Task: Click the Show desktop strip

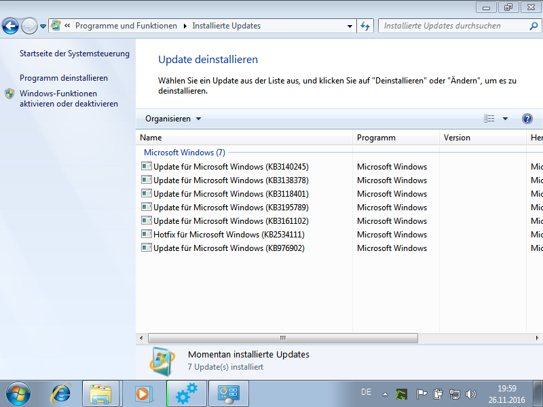Action: coord(538,394)
